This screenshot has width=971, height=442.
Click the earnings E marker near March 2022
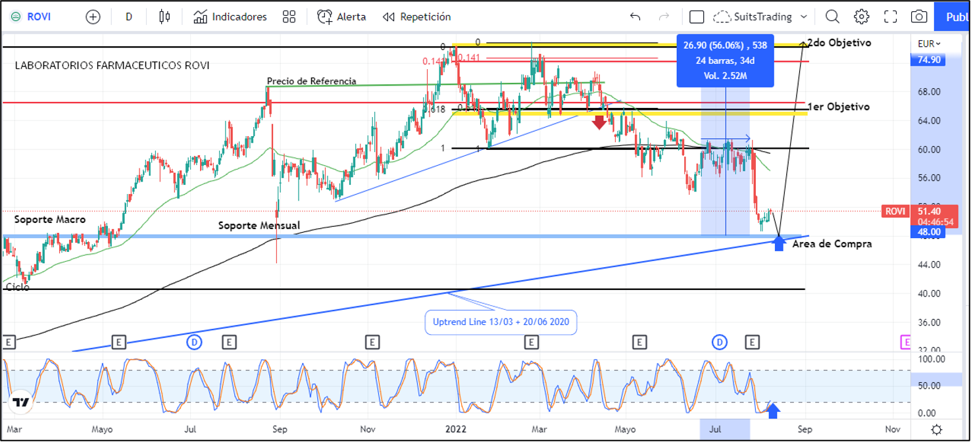[531, 341]
